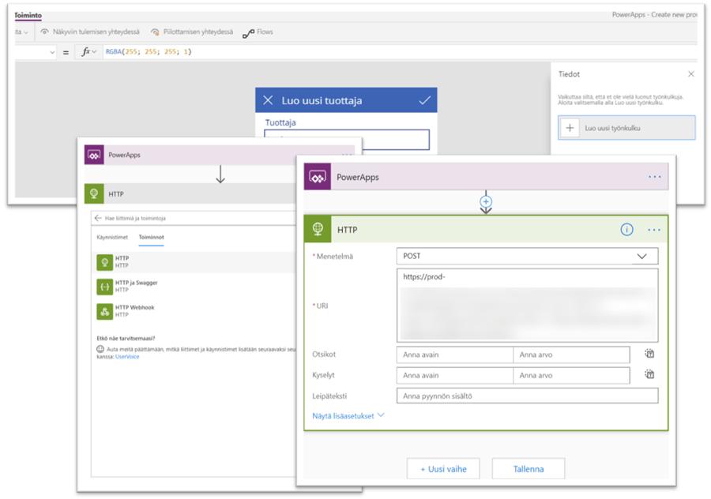Screen dimensions: 711x499
Task: Switch to the Toiminnot tab
Action: (151, 237)
